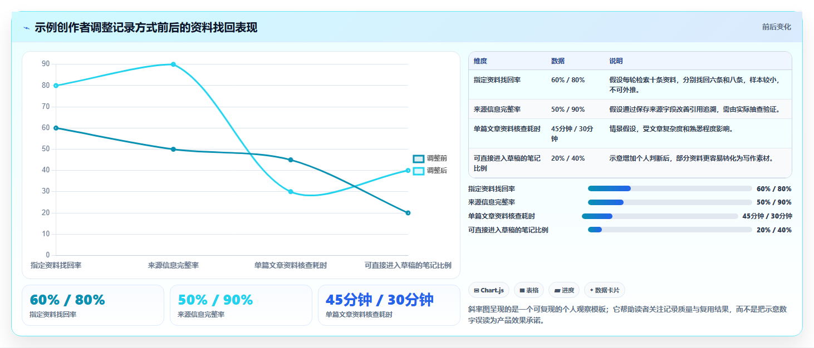Click the 调整前 data point at 20
Viewport: 814px width, 348px height.
(408, 213)
